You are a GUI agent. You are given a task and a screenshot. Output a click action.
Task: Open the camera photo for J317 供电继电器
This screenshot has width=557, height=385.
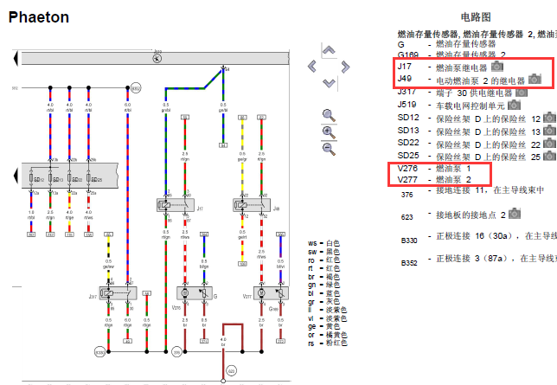point(522,93)
